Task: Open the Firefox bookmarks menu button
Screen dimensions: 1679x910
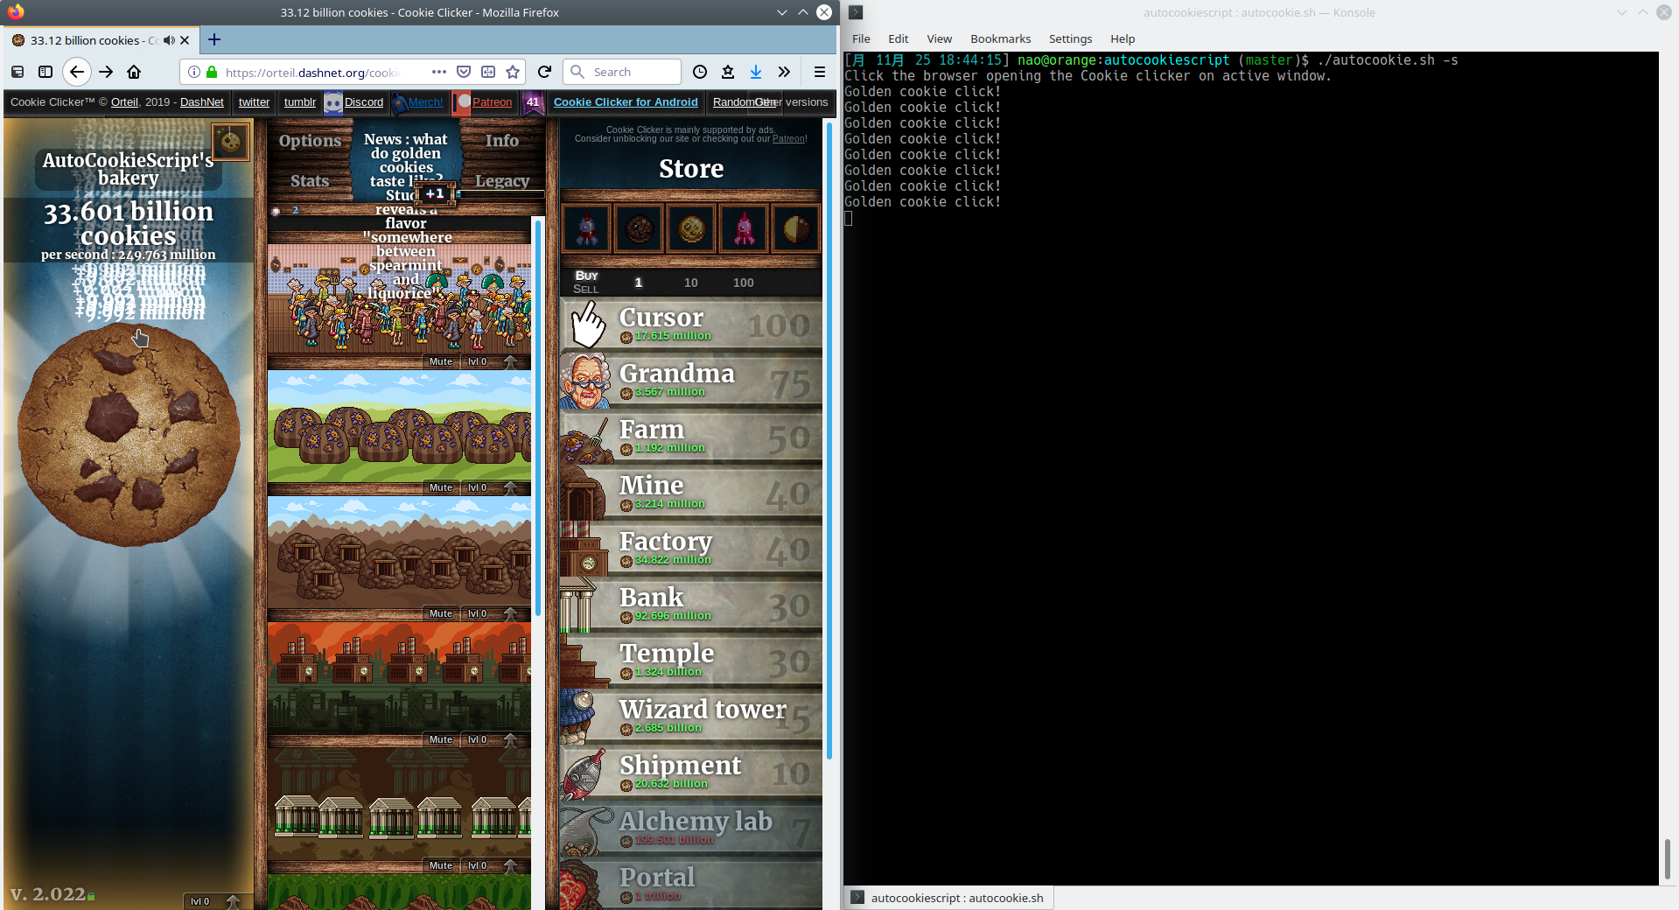Action: coord(728,72)
